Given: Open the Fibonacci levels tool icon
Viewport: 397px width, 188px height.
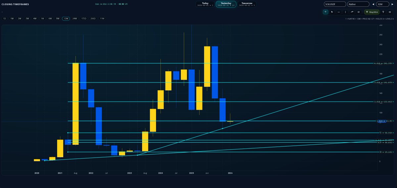Looking at the screenshot, I should [359, 12].
